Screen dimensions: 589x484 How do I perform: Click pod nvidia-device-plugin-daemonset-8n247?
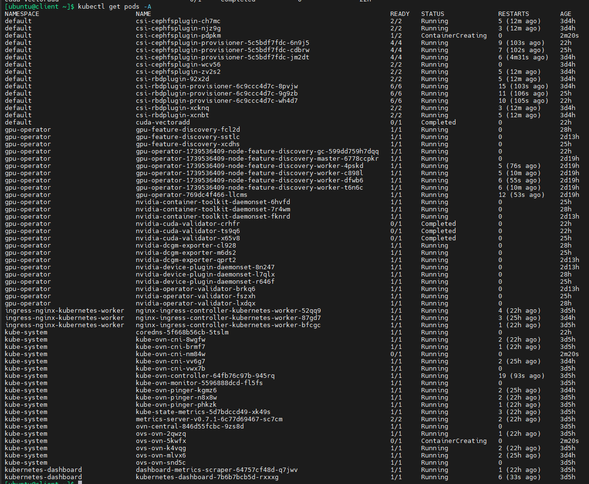click(205, 267)
